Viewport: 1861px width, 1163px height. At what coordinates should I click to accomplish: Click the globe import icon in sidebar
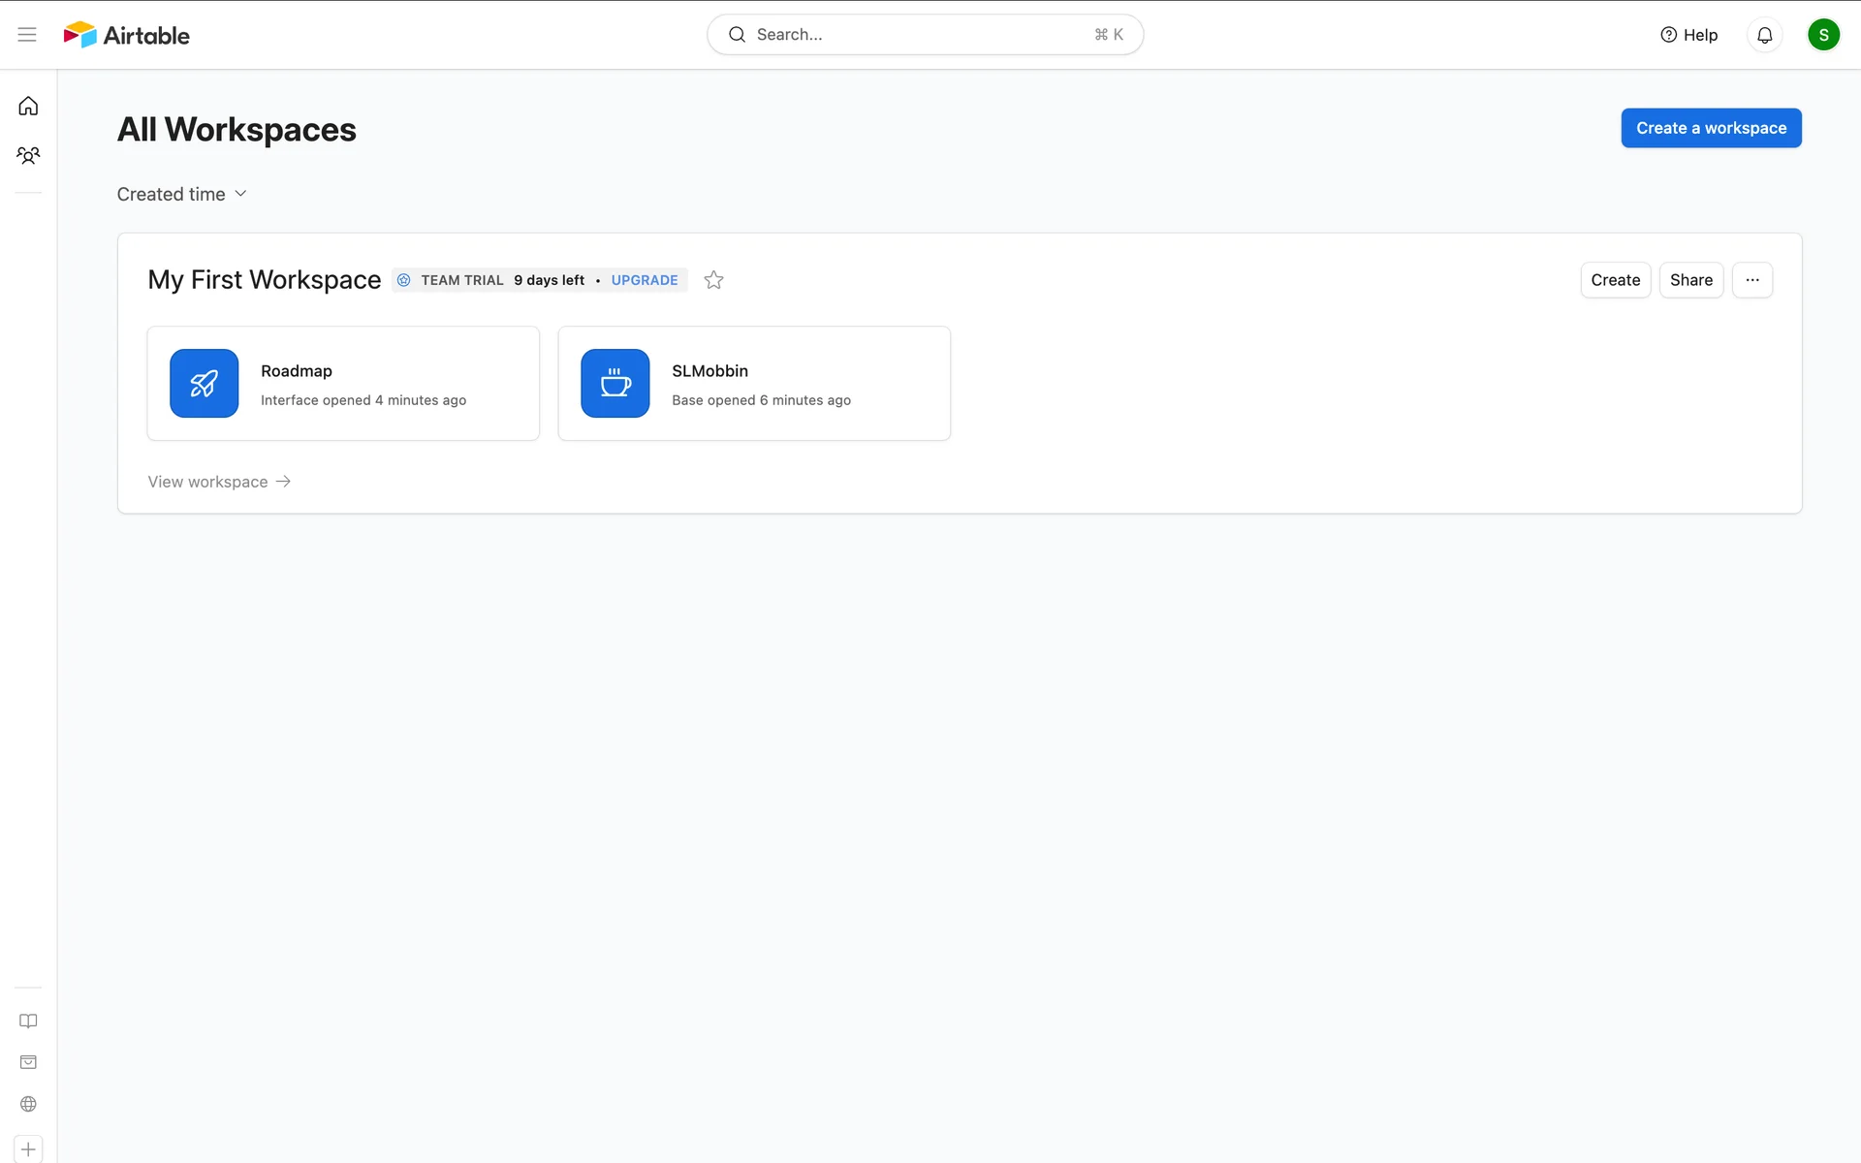[x=28, y=1104]
